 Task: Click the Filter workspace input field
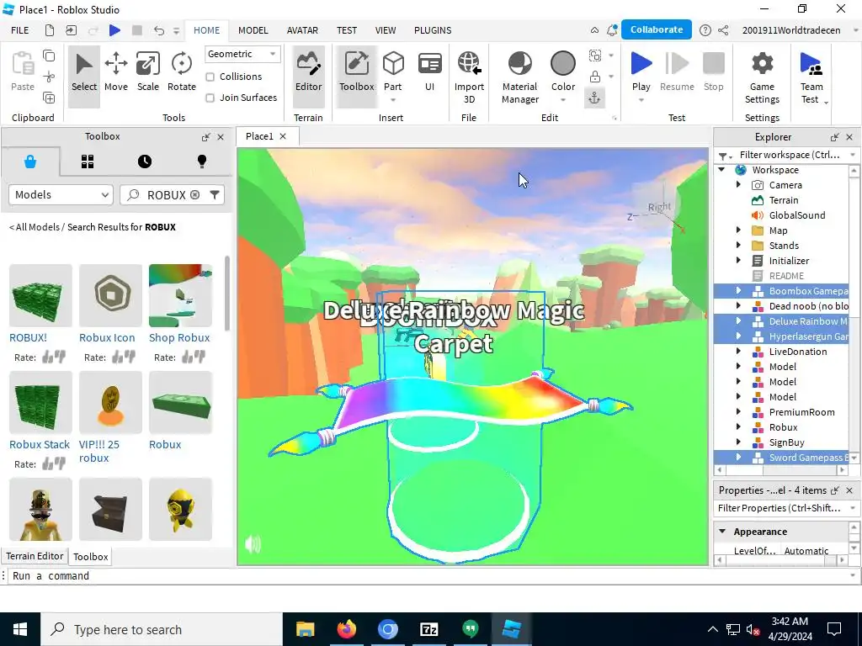pos(789,155)
